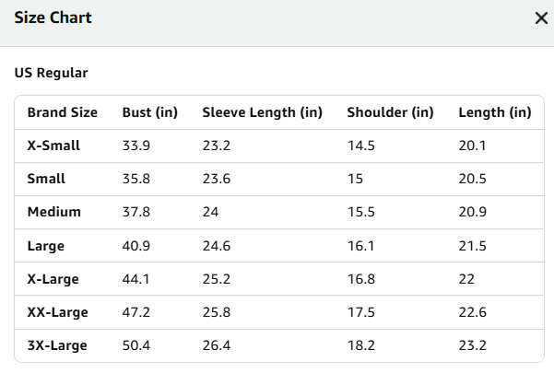Click the Medium bust value 37.8
Image resolution: width=554 pixels, height=373 pixels.
(x=136, y=212)
